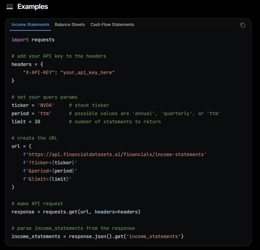260x250 pixels.
Task: Select the Cash Flow Statements tab
Action: pos(112,25)
